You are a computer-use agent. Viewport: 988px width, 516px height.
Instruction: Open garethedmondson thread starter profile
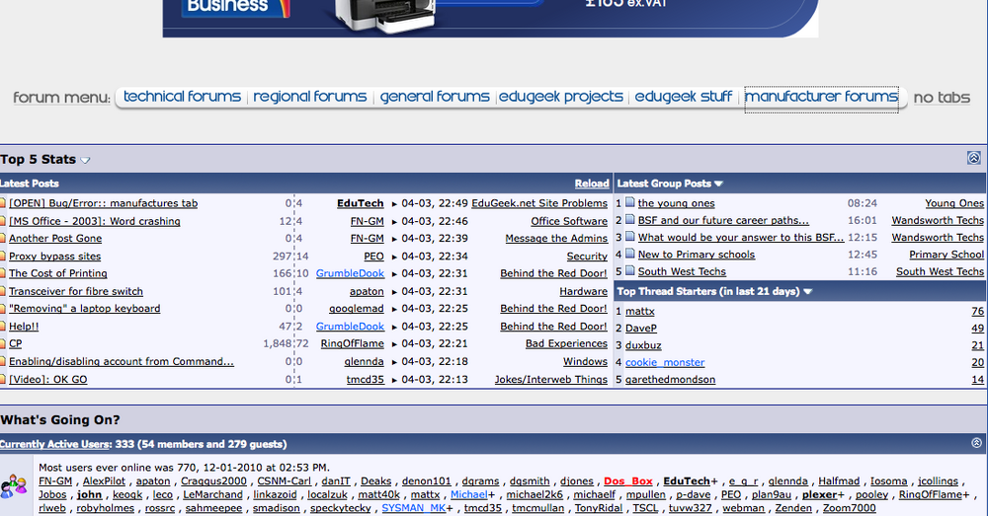pos(670,380)
